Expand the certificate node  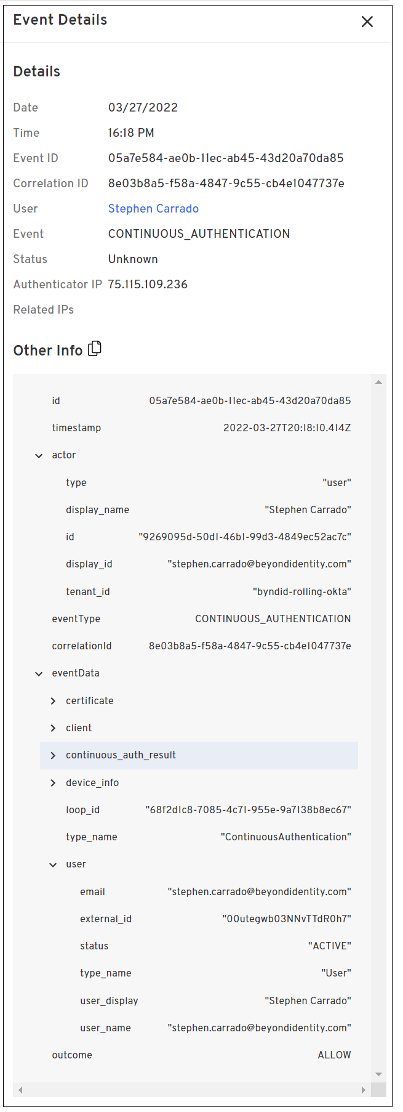pyautogui.click(x=53, y=701)
